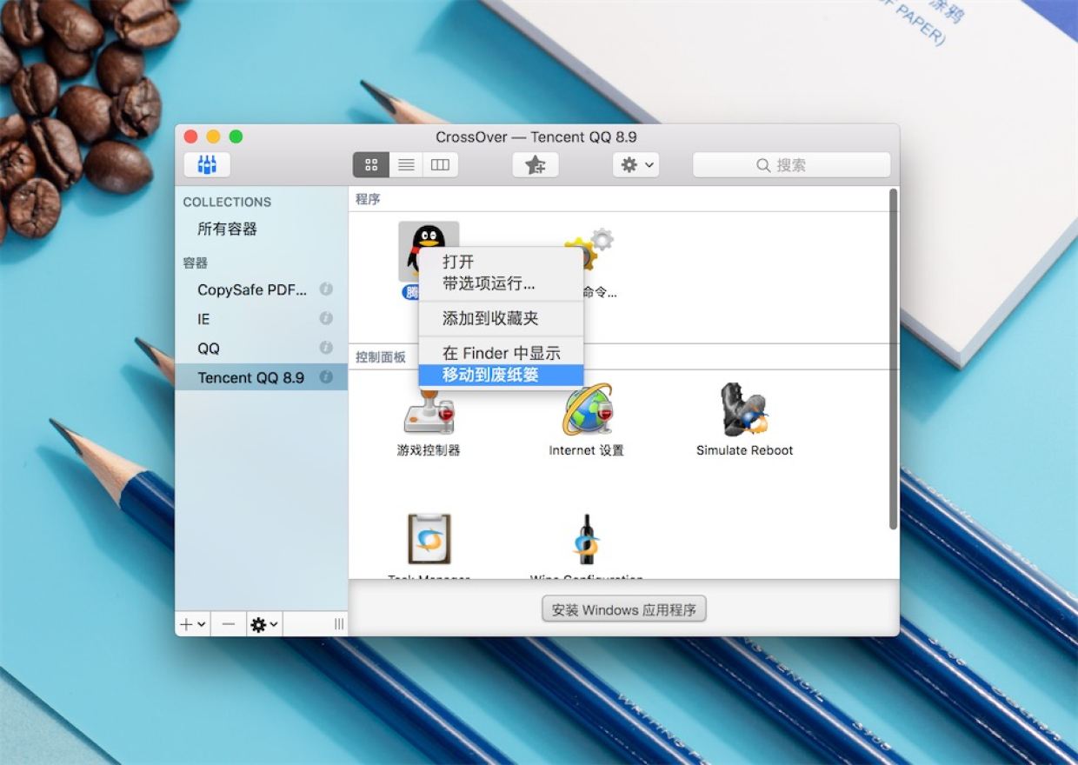1078x765 pixels.
Task: Open the toolbar gear action dropdown
Action: (x=635, y=164)
